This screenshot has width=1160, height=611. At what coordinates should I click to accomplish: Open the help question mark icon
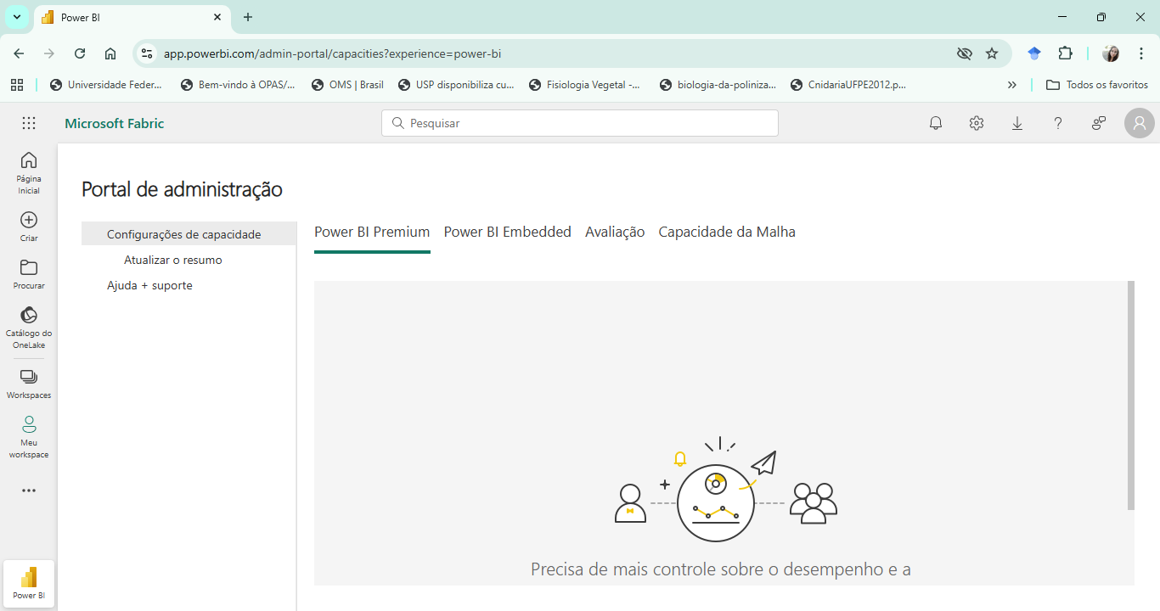click(1058, 123)
